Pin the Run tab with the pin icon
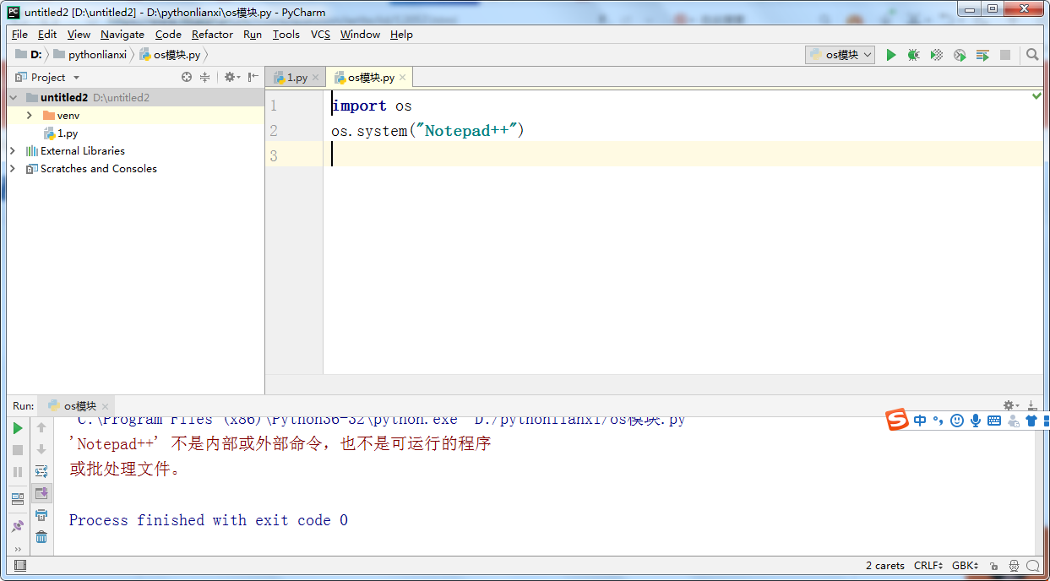 coord(18,526)
